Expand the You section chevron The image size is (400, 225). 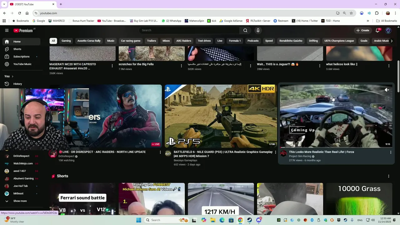point(12,76)
